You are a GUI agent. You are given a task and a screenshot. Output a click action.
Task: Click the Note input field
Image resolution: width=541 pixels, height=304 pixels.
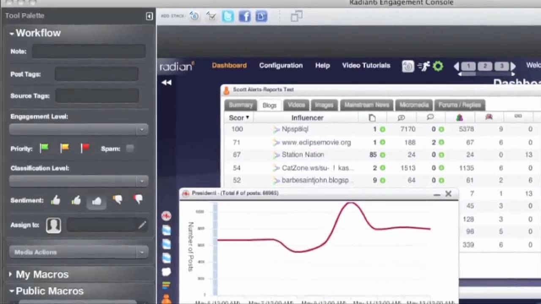click(89, 52)
